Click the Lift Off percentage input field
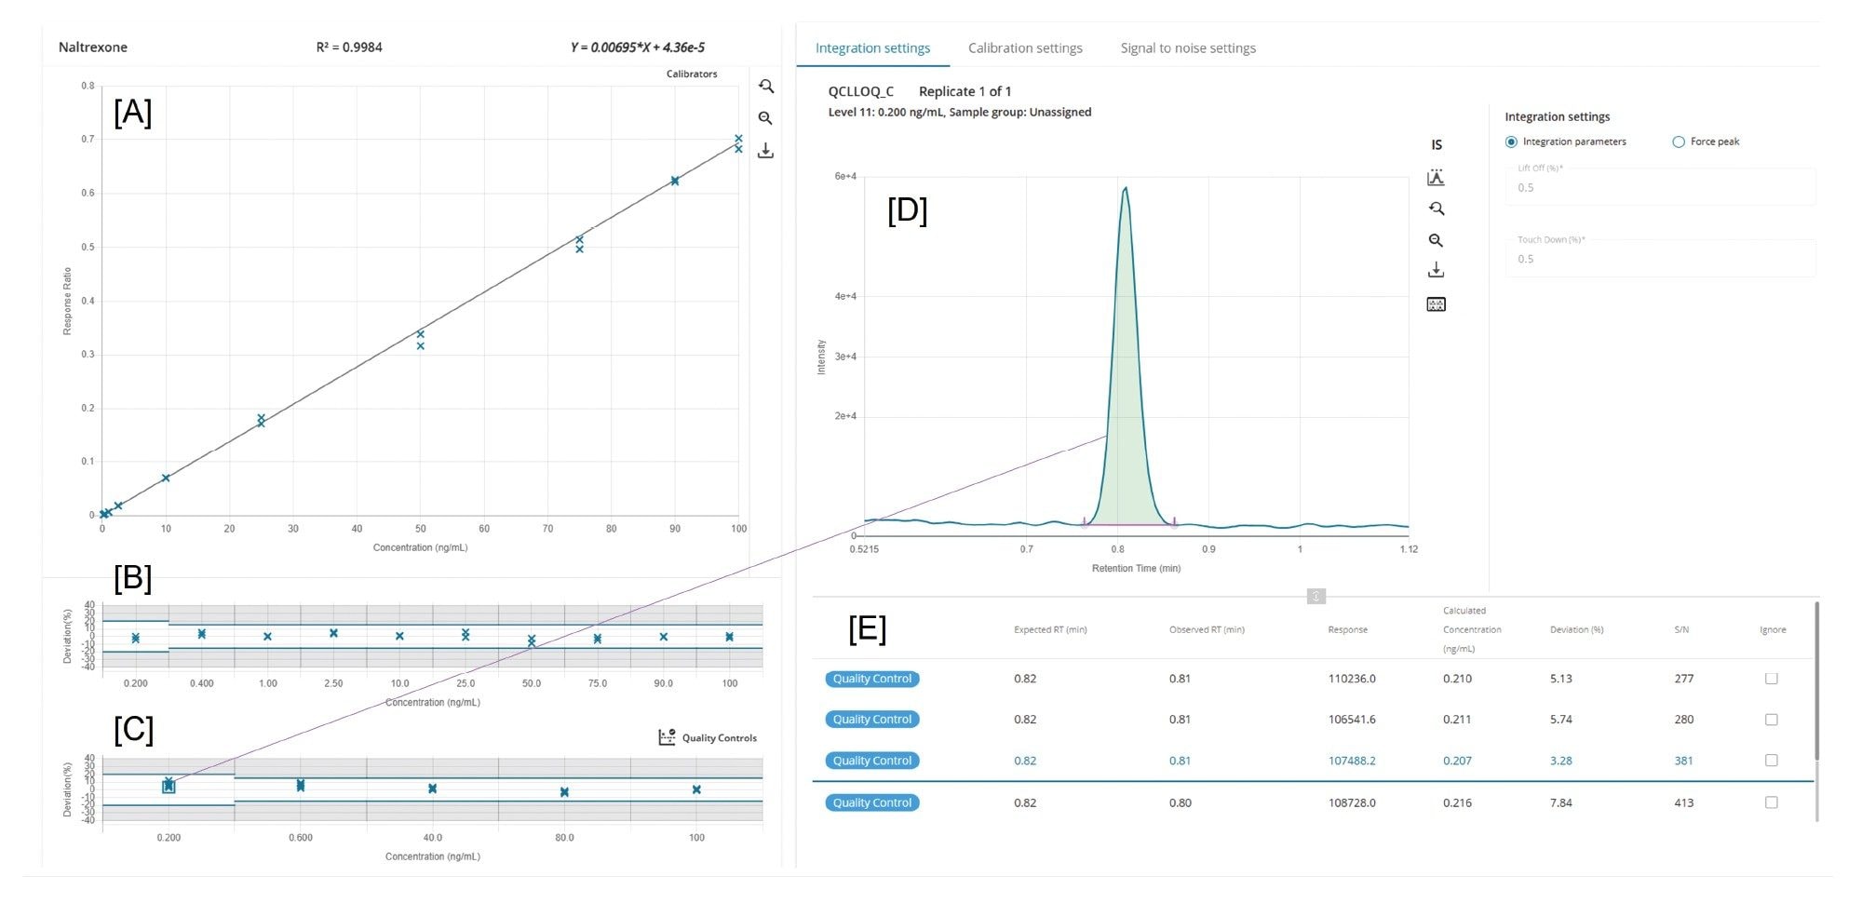Image resolution: width=1862 pixels, height=903 pixels. point(1660,187)
